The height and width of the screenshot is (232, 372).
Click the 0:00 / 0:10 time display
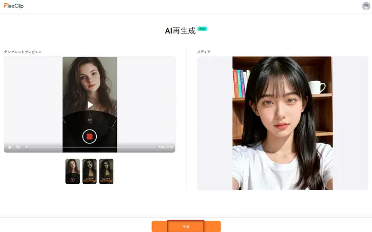(166, 147)
